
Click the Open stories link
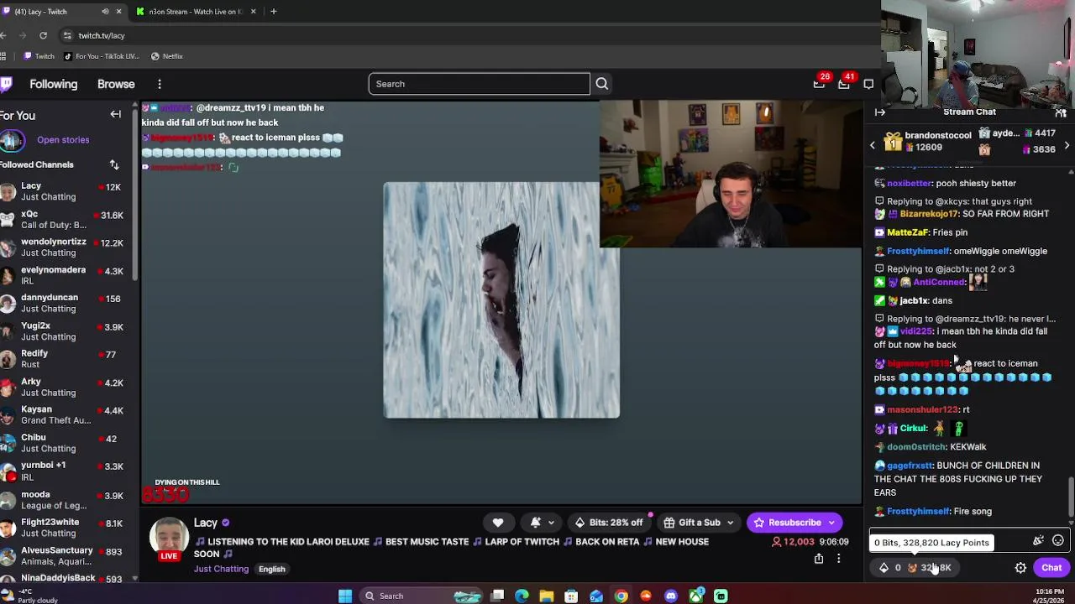point(63,140)
